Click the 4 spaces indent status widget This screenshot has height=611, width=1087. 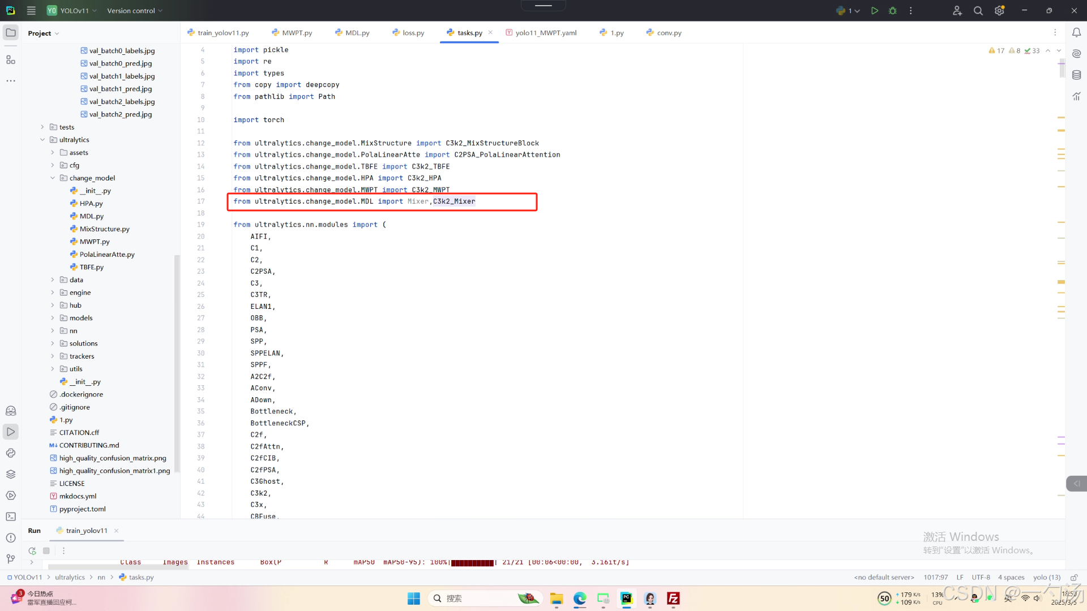(x=1011, y=577)
